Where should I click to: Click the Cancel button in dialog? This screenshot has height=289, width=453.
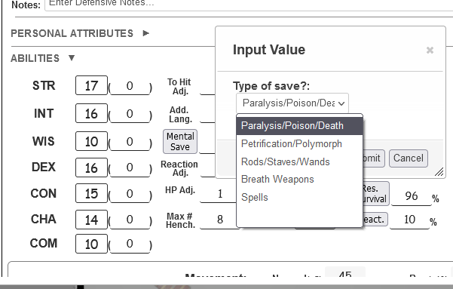click(x=409, y=158)
